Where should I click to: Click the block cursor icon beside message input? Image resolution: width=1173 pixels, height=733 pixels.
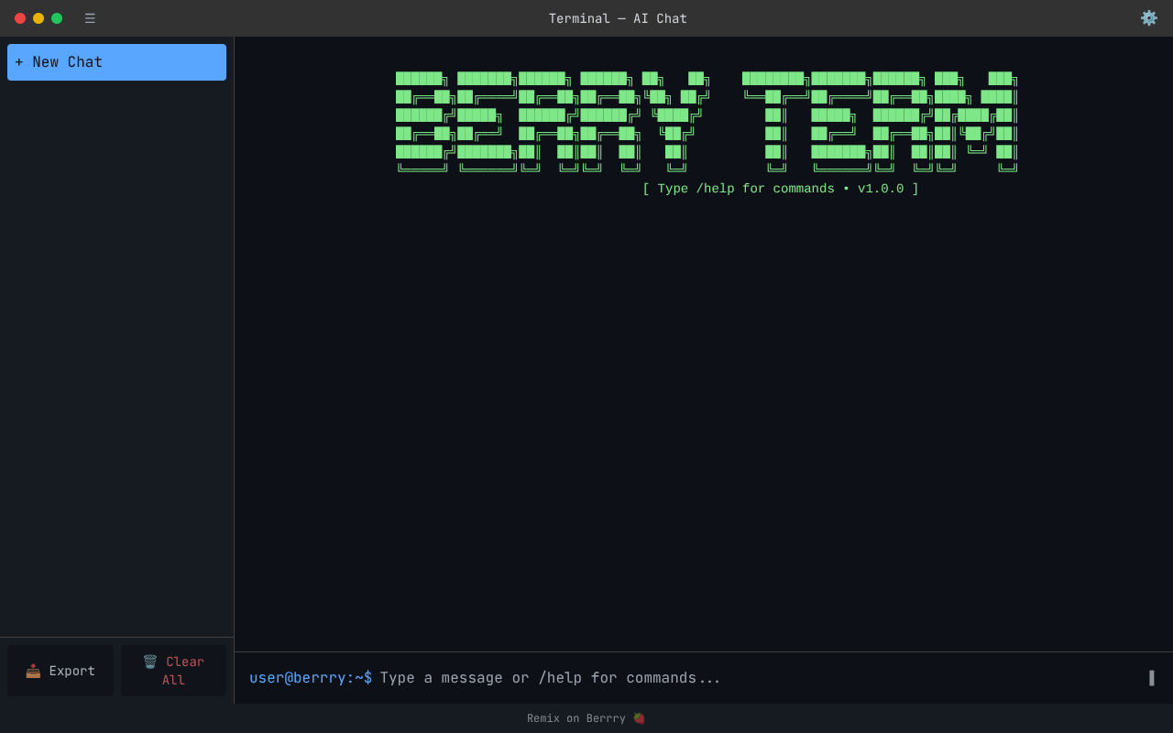point(1151,678)
